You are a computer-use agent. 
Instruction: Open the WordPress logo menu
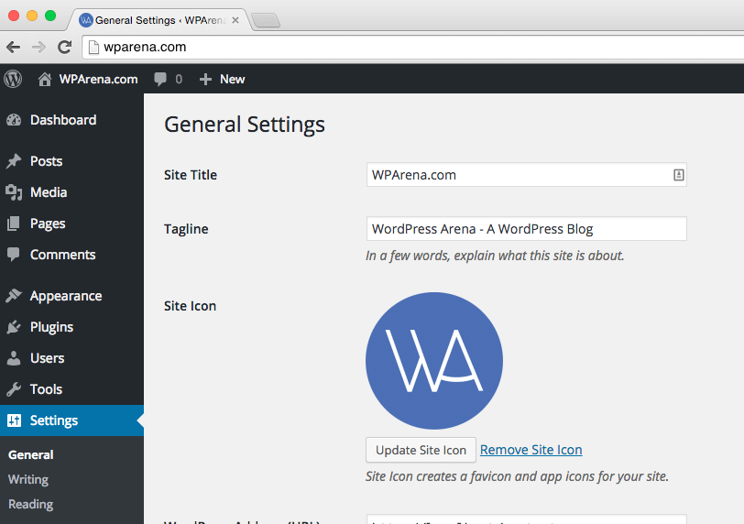click(13, 79)
